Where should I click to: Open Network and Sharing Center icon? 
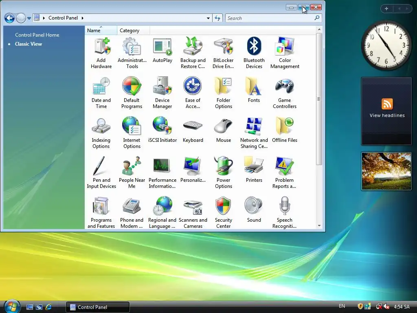coord(254,133)
